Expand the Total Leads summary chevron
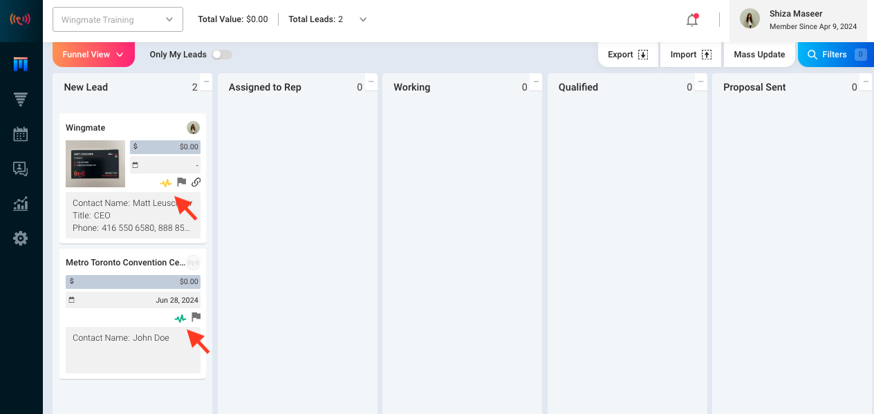The image size is (874, 414). [x=363, y=19]
